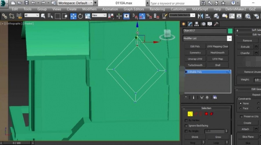Open the Help question mark dropdown arrow

click(x=238, y=3)
